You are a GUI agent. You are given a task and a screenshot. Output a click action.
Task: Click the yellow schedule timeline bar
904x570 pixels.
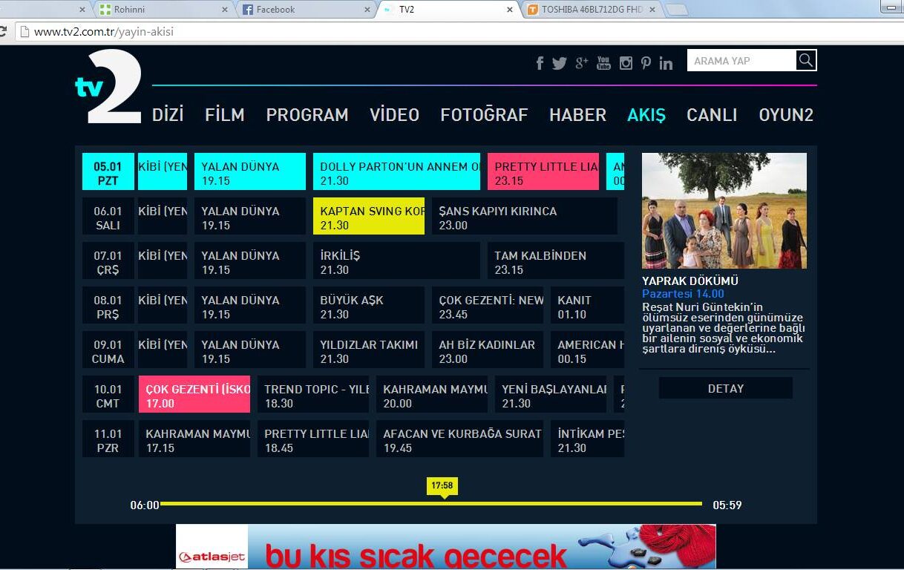[297, 504]
